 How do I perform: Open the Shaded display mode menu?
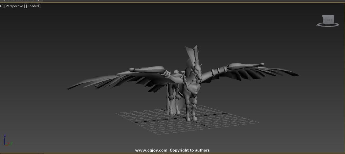(33, 6)
